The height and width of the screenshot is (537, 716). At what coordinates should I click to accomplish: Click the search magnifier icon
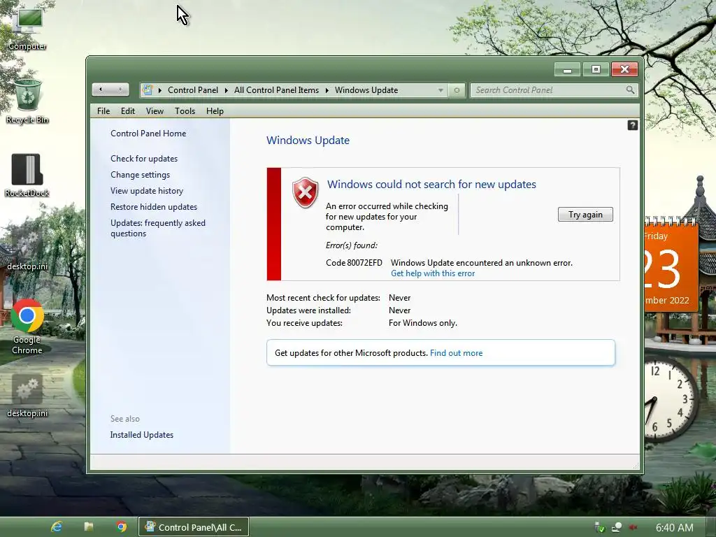[630, 90]
